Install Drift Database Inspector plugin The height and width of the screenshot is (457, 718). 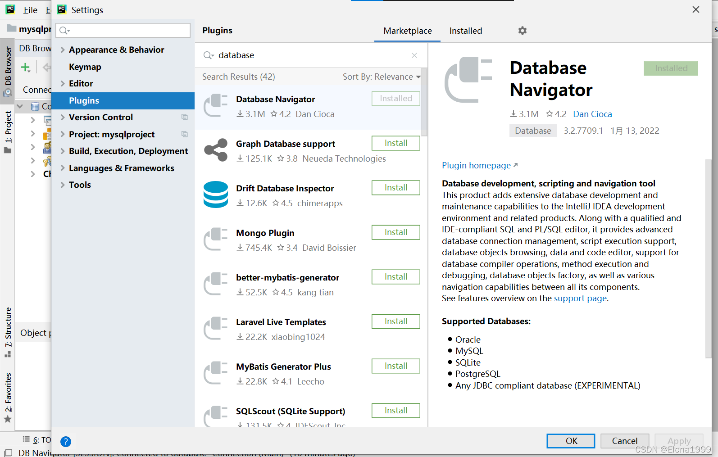(x=396, y=188)
